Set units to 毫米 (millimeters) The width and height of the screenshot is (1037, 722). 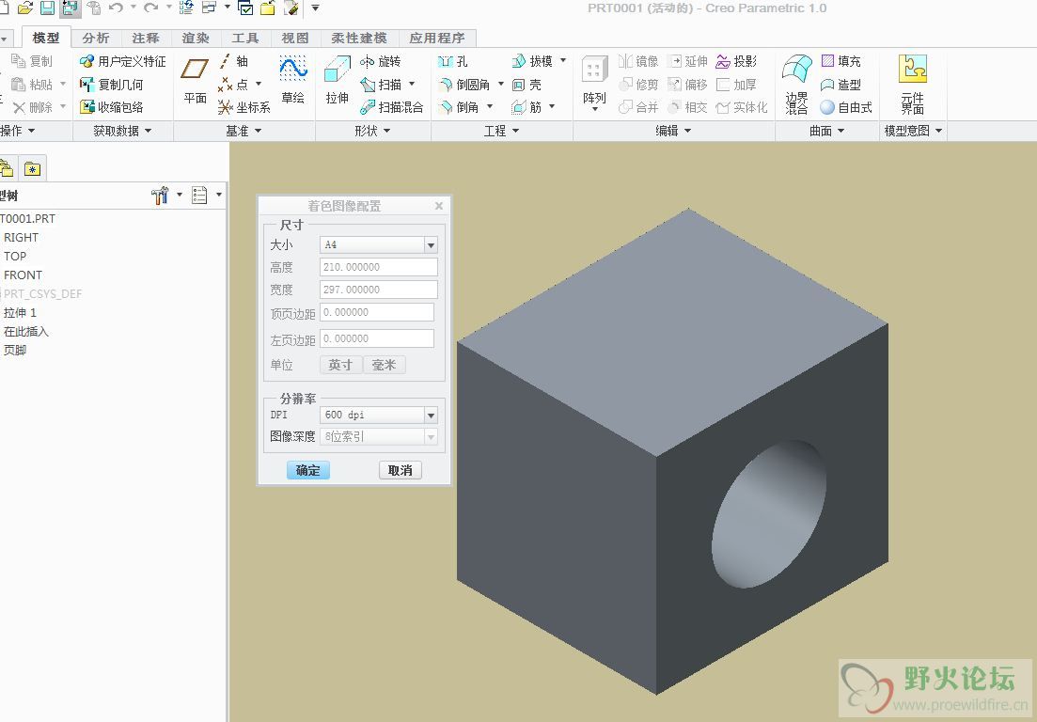385,365
